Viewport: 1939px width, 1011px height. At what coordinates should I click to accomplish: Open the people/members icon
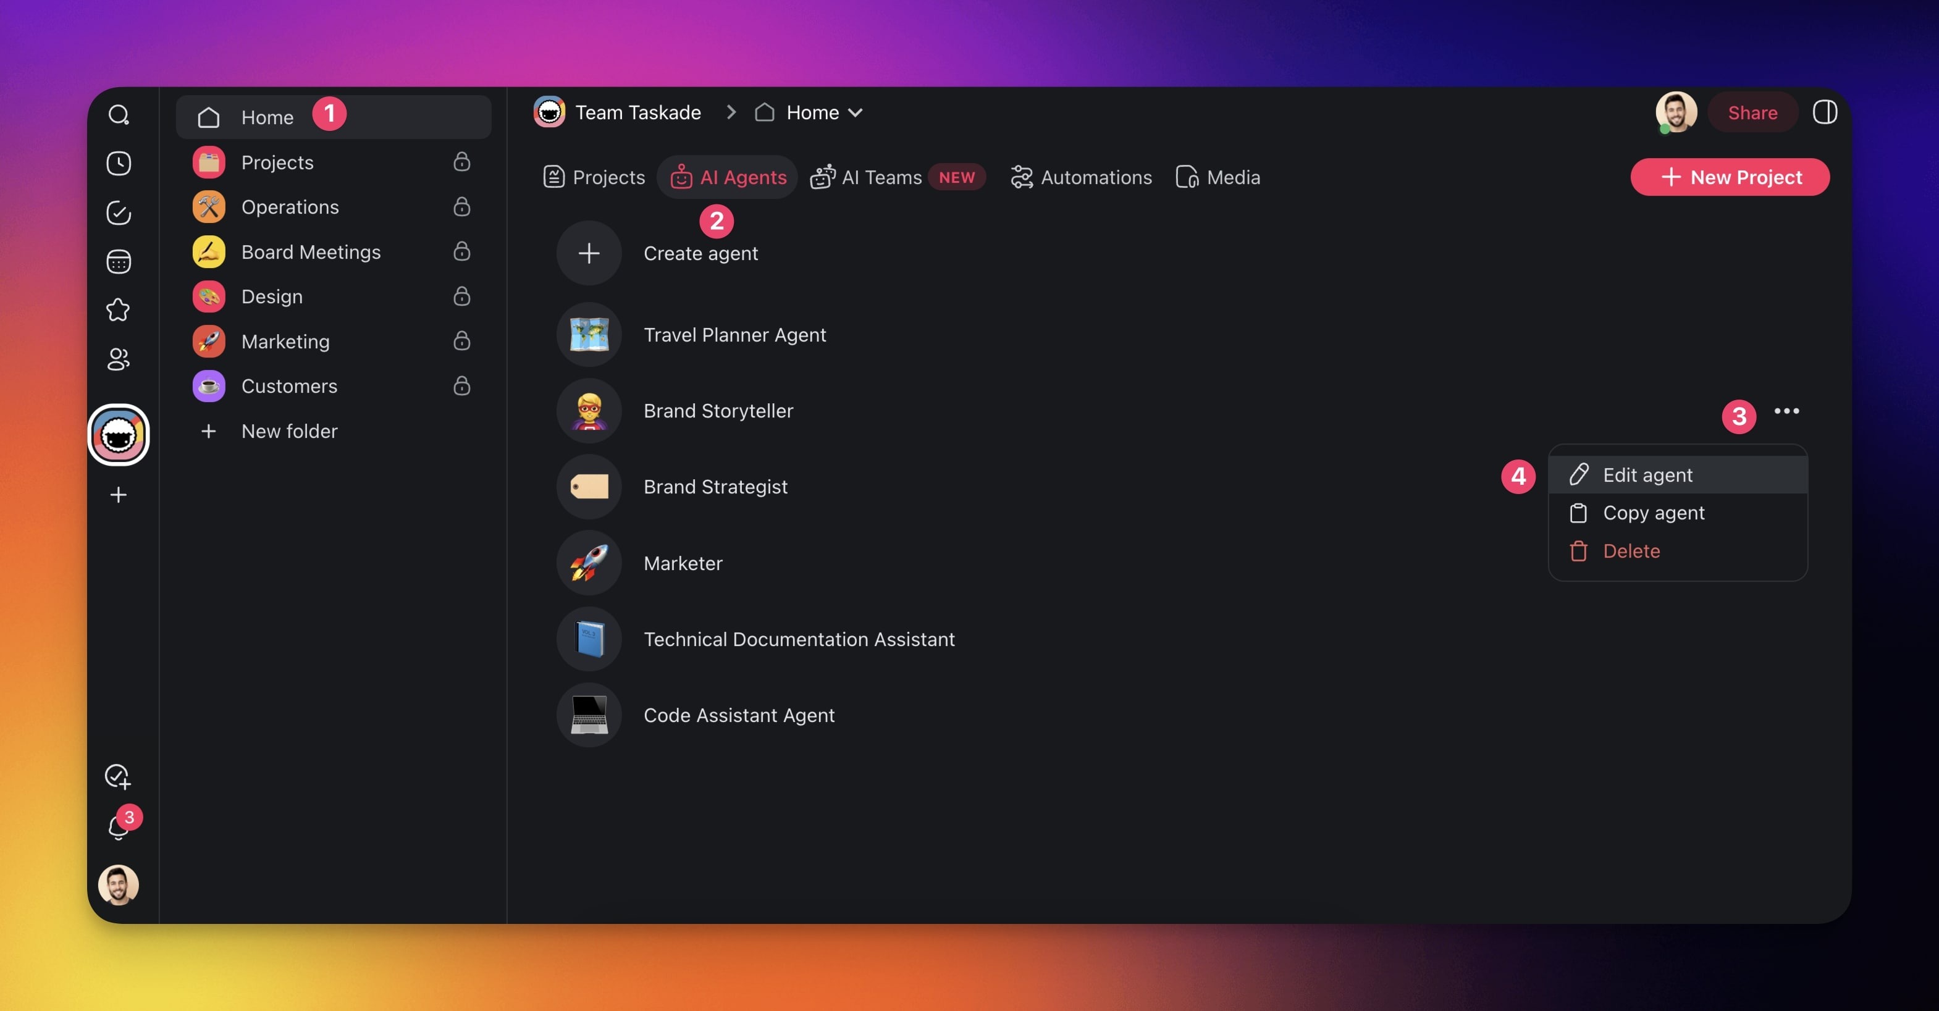pos(118,359)
